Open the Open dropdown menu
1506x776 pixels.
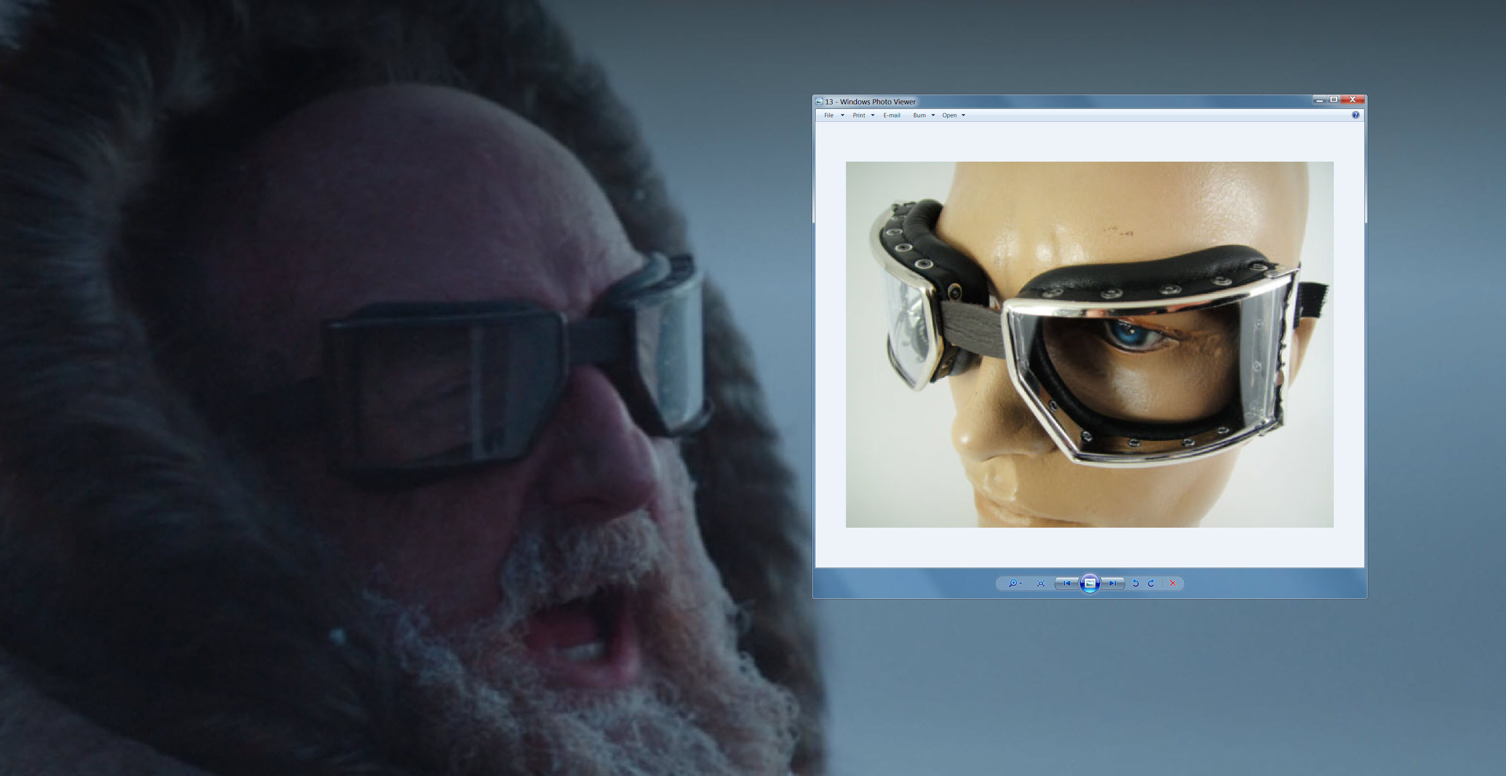(953, 115)
